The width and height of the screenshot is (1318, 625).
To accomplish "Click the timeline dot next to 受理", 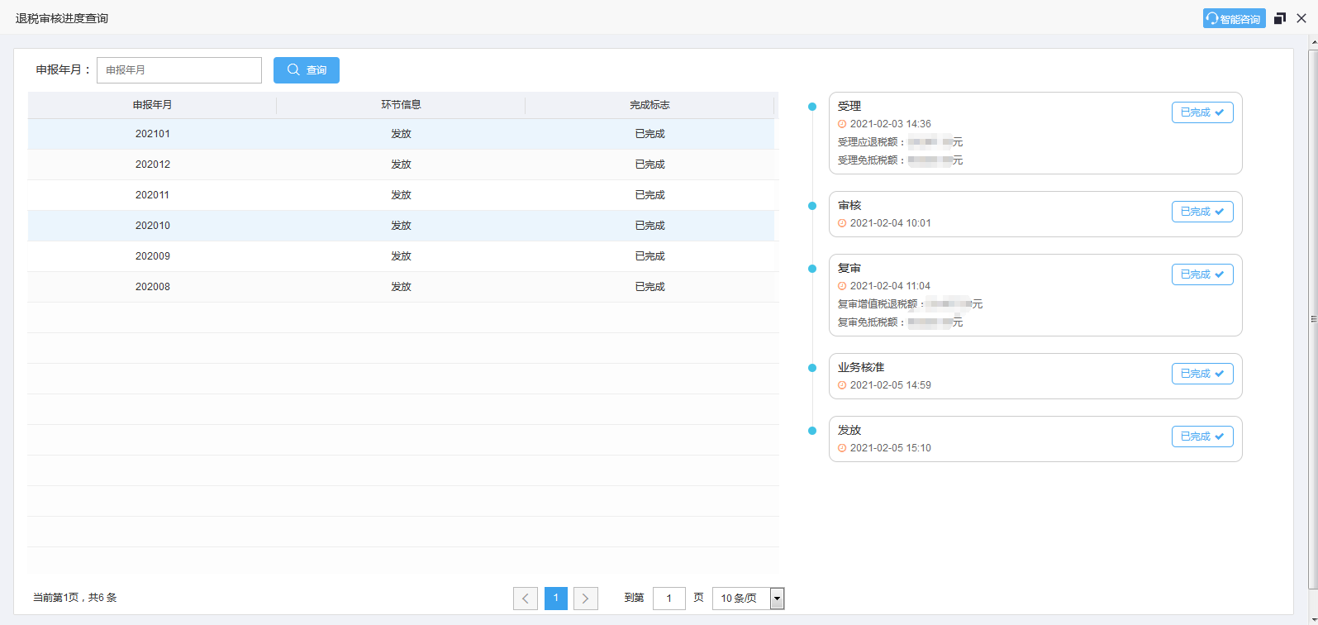I will click(x=812, y=107).
